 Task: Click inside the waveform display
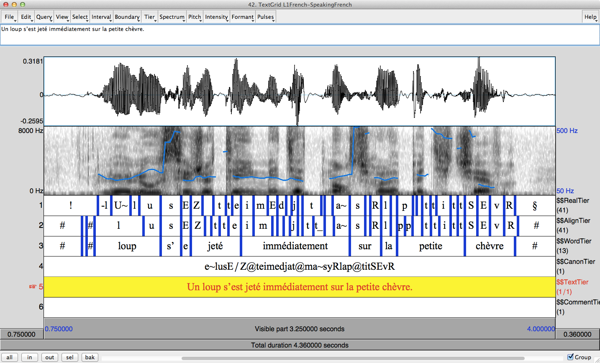(300, 91)
